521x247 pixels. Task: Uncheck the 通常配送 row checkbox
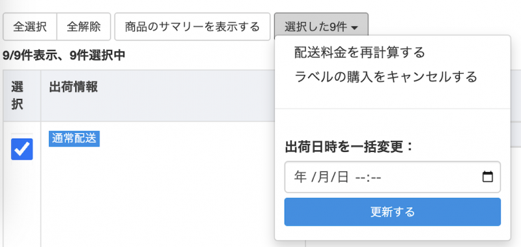22,149
